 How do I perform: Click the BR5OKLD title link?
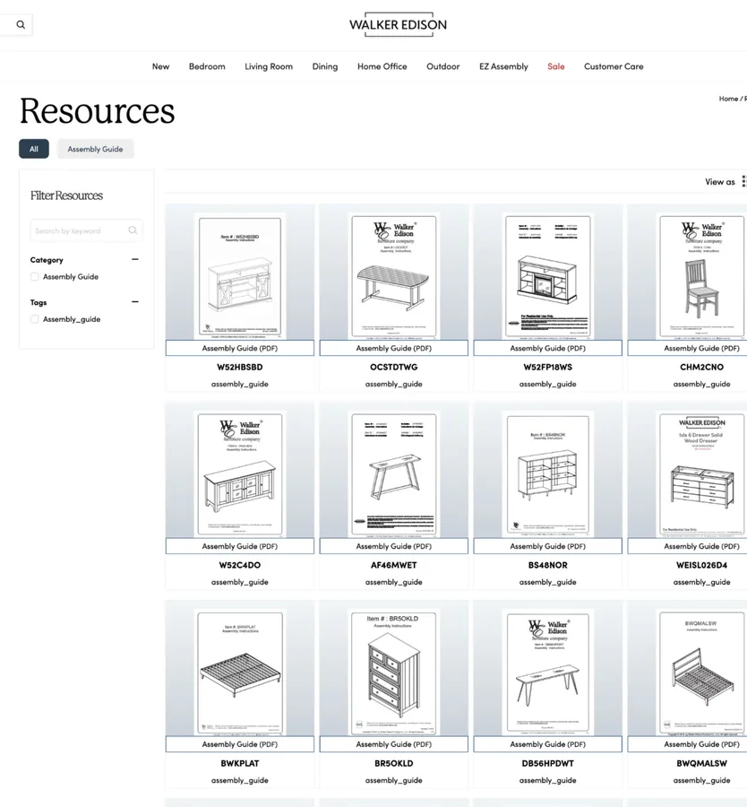pos(394,763)
